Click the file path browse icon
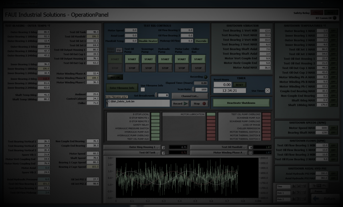Image resolution: width=343 pixels, height=207 pixels. [x=107, y=103]
